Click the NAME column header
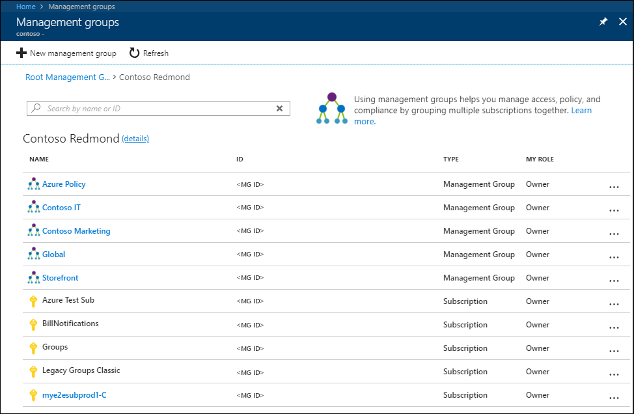The width and height of the screenshot is (634, 414). click(x=39, y=159)
